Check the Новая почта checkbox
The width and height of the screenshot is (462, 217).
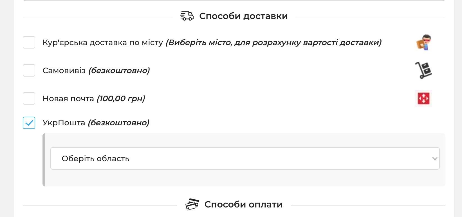pyautogui.click(x=29, y=98)
